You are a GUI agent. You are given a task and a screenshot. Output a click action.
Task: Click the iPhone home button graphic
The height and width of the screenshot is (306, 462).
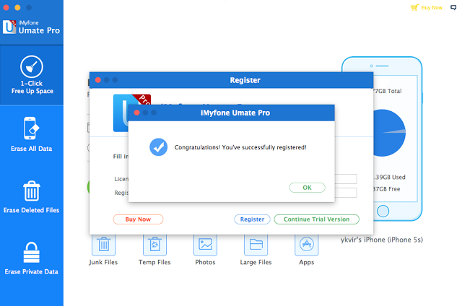[x=383, y=211]
